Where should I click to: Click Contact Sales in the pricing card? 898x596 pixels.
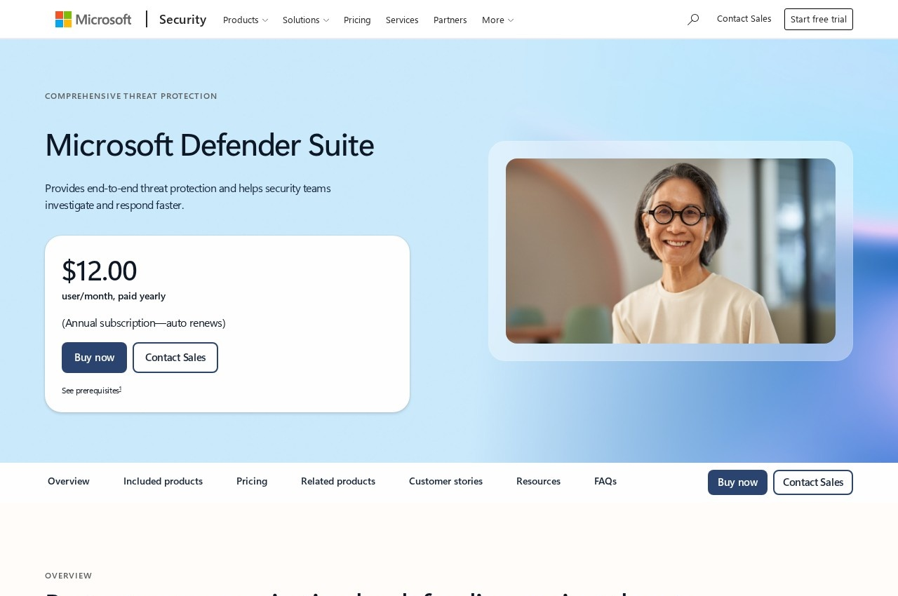[x=175, y=358]
